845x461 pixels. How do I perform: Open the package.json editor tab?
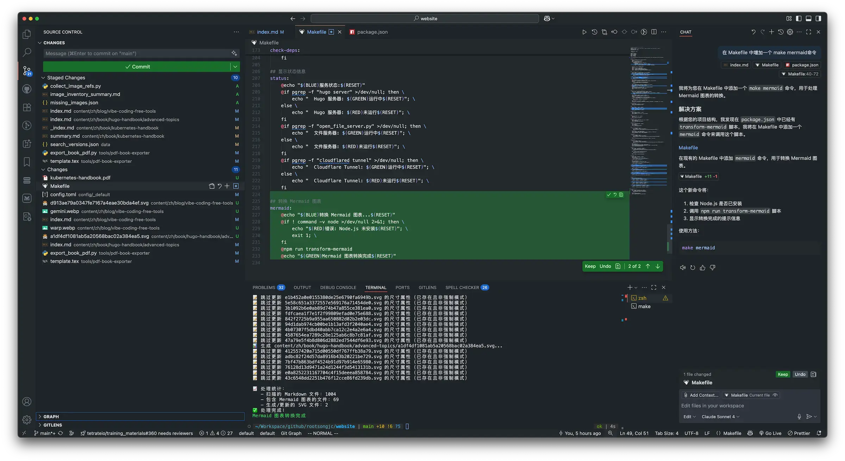[x=372, y=32]
